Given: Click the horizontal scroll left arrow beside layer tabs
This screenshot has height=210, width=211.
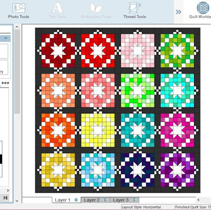Looking at the screenshot, I should click(x=198, y=200).
